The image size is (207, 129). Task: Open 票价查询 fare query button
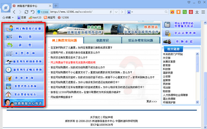point(23,78)
